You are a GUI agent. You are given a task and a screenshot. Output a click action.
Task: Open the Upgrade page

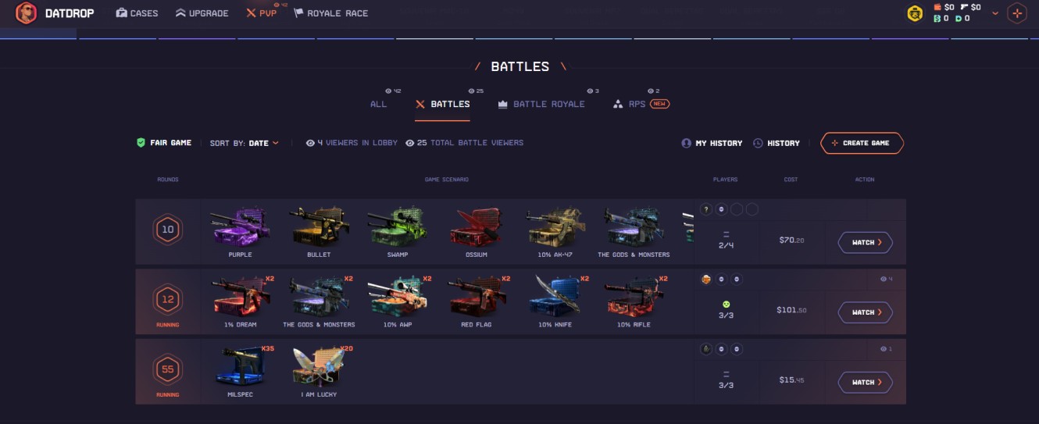coord(202,13)
